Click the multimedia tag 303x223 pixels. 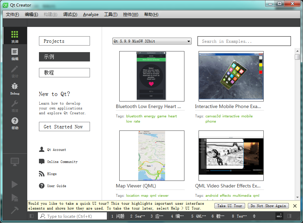click(x=242, y=195)
